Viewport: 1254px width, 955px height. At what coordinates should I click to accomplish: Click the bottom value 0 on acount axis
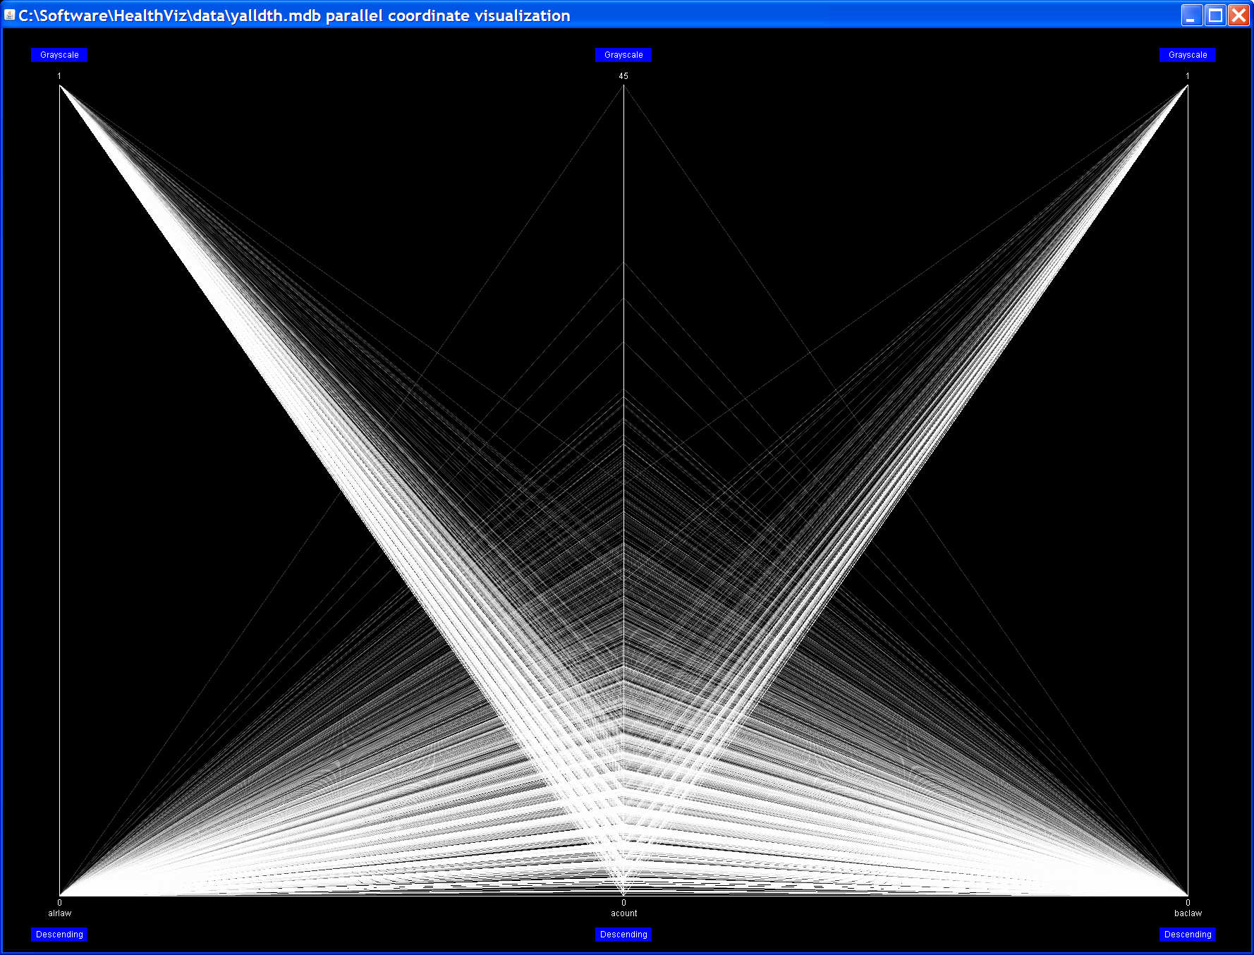tap(623, 903)
